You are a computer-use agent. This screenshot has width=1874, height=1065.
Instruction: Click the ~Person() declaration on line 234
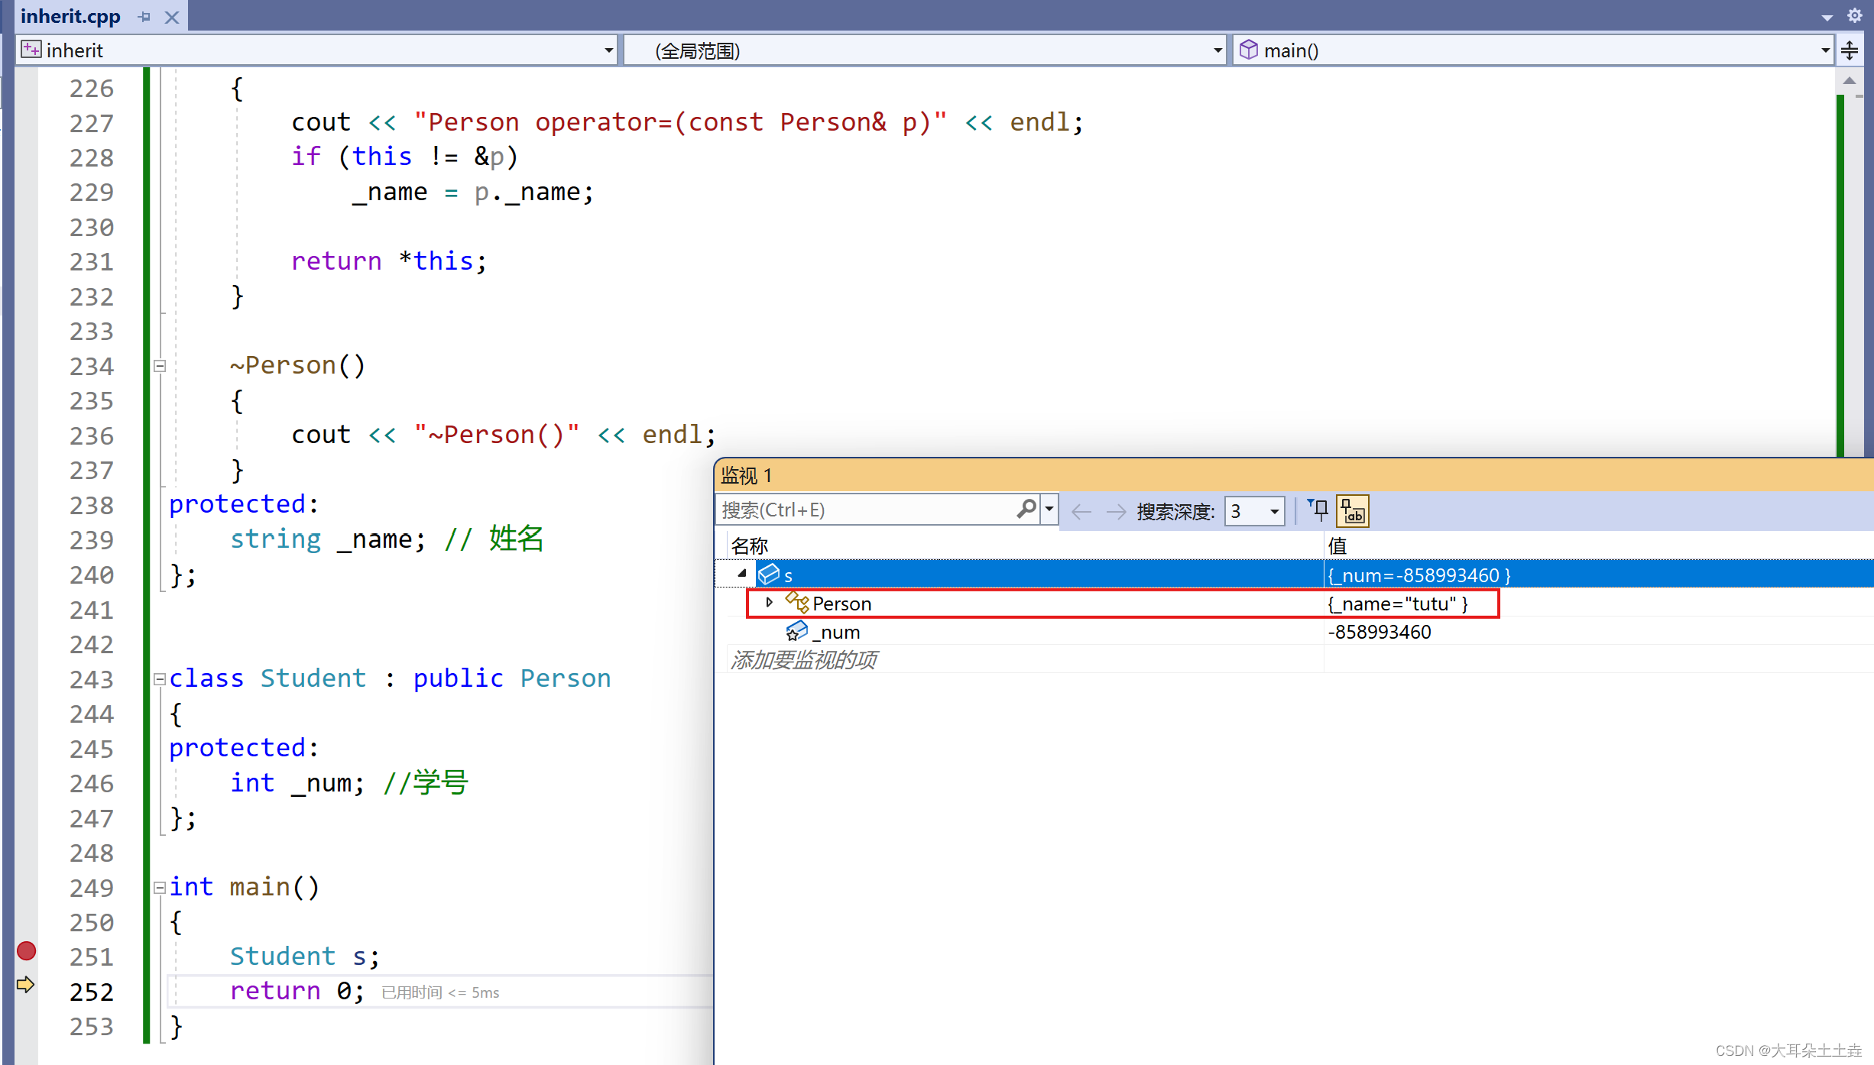(297, 365)
